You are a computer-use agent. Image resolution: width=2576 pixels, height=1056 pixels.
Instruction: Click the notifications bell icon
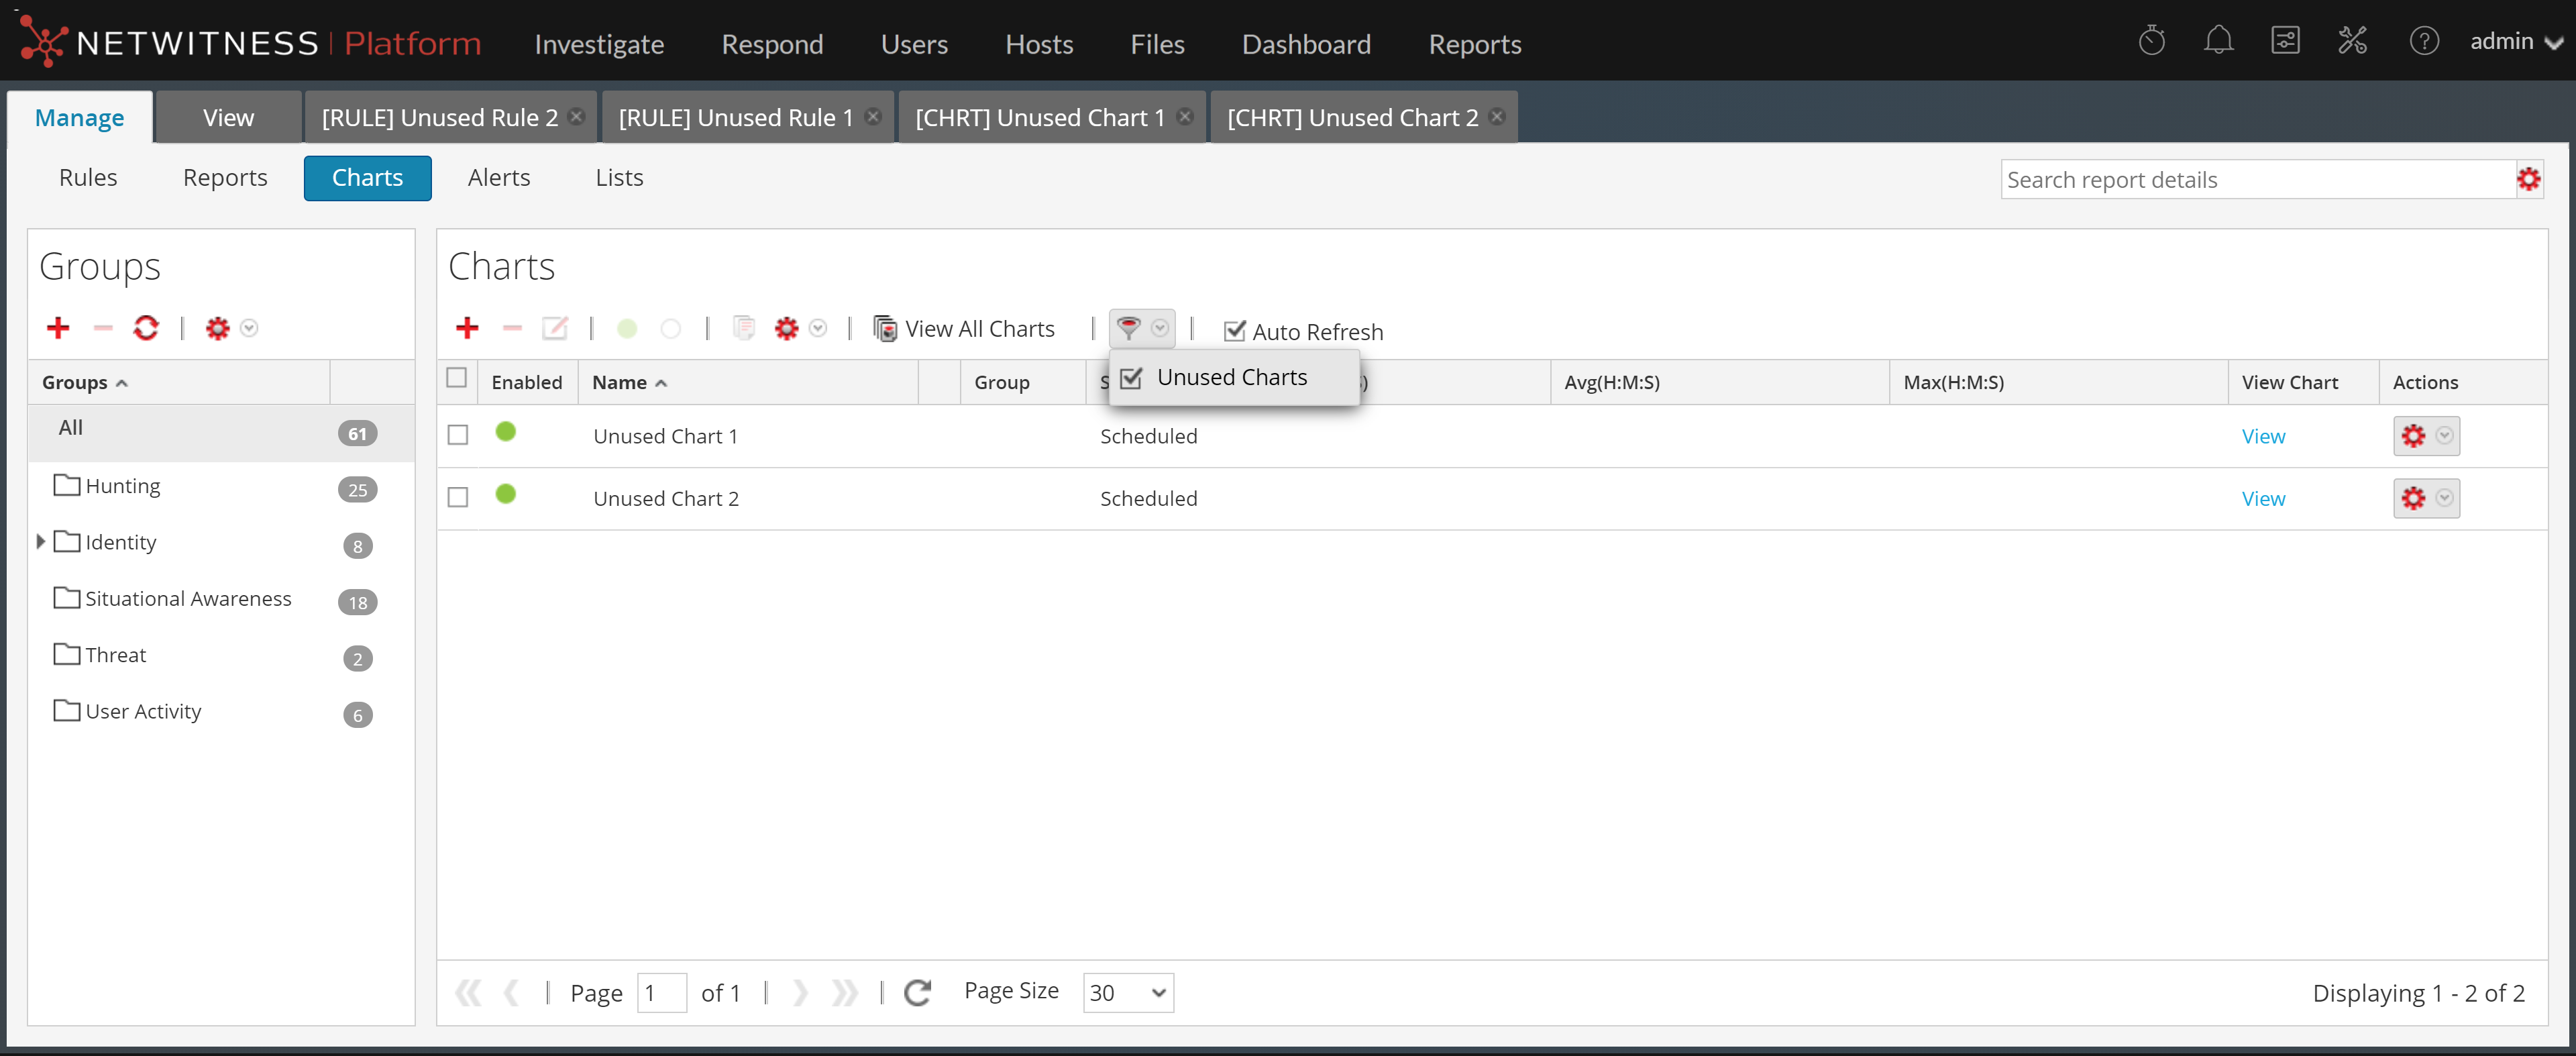2218,41
